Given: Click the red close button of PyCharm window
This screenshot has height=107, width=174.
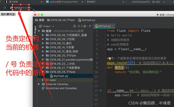Looking at the screenshot, I should tap(35, 15).
